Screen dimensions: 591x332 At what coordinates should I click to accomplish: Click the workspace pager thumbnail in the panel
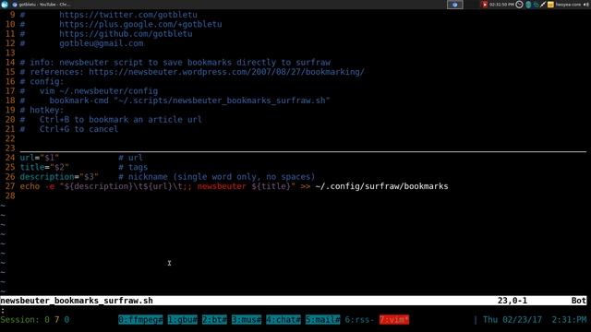pyautogui.click(x=455, y=5)
